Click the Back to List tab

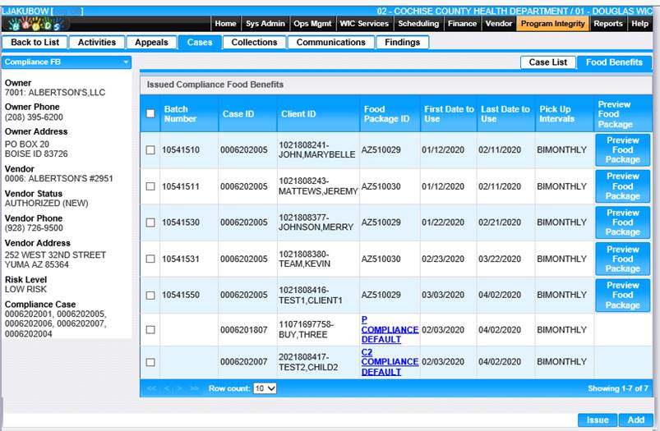[x=35, y=43]
